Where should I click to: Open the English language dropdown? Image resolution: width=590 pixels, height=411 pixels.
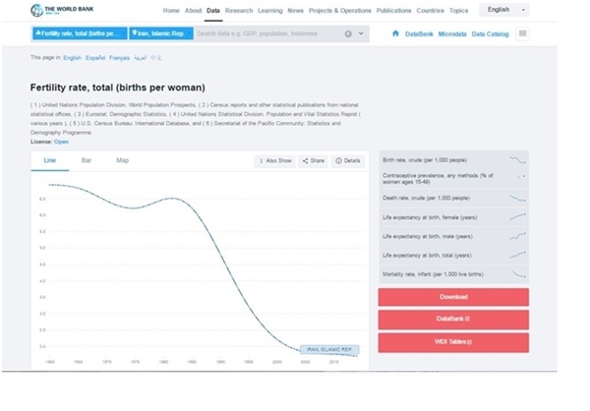point(503,10)
